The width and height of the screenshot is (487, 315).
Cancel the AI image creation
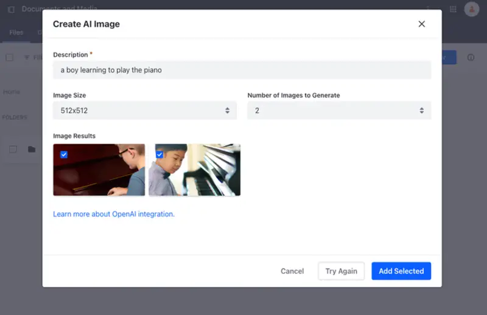292,271
